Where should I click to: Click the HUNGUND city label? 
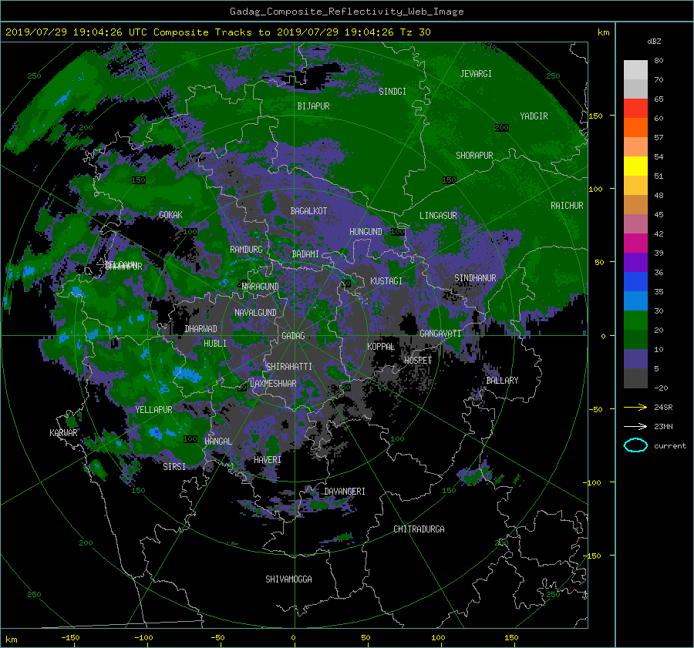pos(366,232)
